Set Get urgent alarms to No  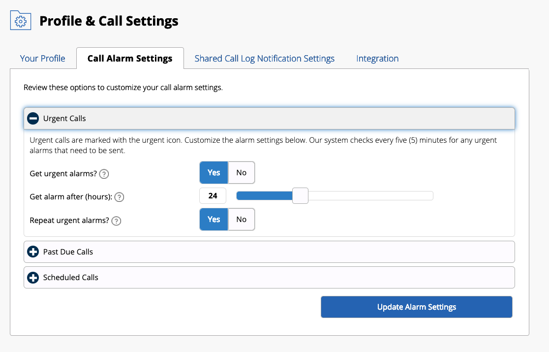pos(241,173)
